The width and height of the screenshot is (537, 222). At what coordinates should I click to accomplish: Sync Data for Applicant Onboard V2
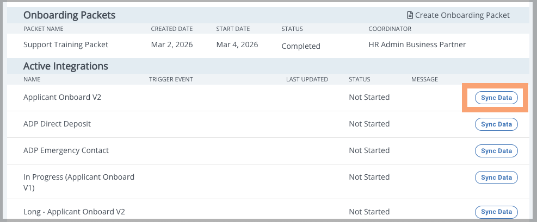click(x=496, y=98)
